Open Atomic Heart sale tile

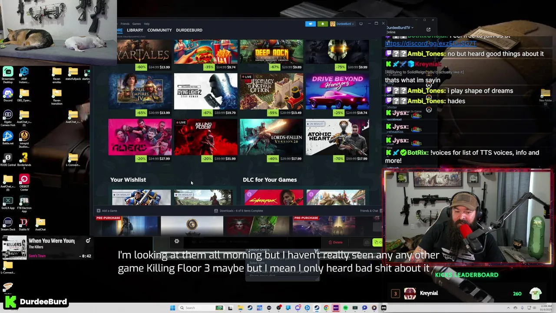(x=338, y=140)
